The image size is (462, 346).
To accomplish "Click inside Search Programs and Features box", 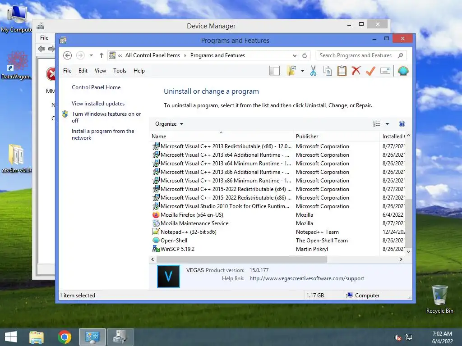I will tap(356, 55).
